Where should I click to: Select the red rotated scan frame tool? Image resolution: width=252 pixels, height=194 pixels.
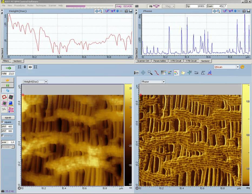pos(4,97)
